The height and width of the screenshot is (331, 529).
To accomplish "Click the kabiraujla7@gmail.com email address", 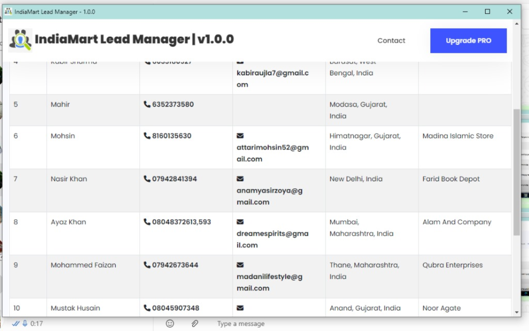I will (272, 79).
